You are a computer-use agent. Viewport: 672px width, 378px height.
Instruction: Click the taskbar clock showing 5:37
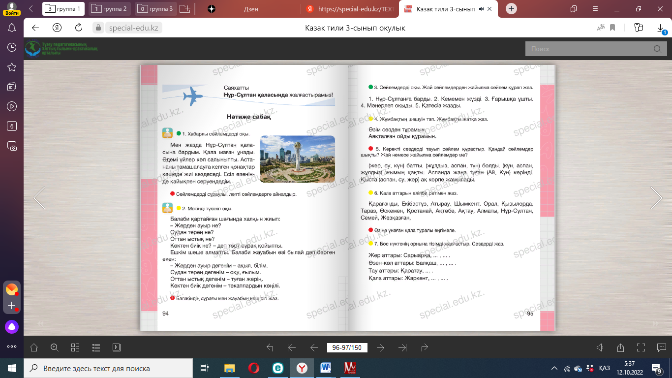[x=629, y=368]
